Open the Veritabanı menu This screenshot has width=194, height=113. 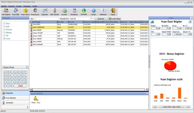pyautogui.click(x=27, y=6)
